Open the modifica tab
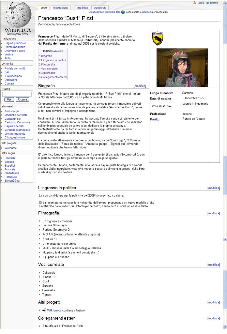The image size is (227, 334). pyautogui.click(x=83, y=8)
